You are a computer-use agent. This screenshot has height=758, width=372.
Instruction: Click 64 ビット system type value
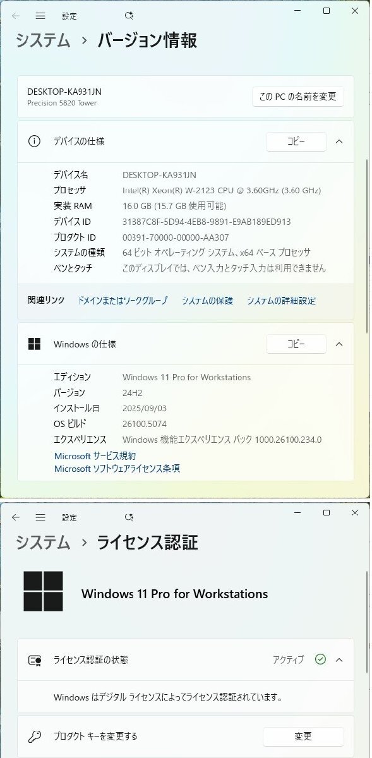click(217, 253)
